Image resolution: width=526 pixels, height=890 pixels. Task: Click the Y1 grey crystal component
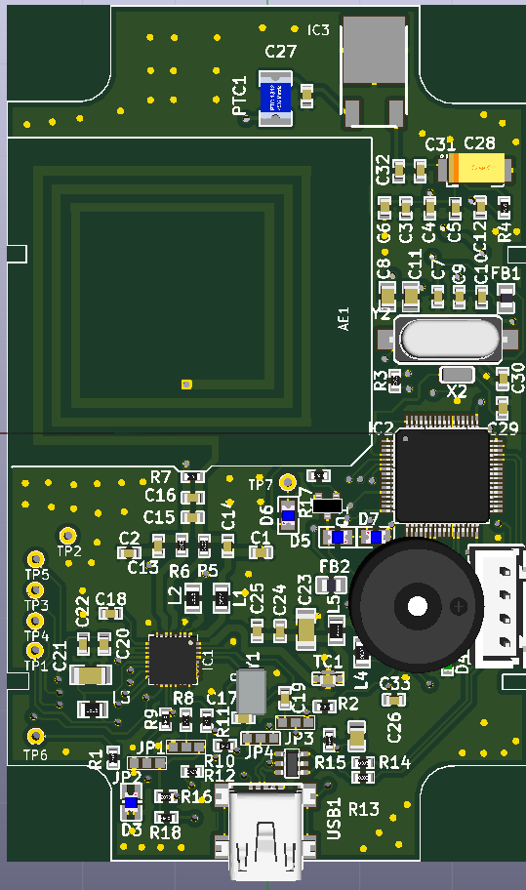pos(251,691)
